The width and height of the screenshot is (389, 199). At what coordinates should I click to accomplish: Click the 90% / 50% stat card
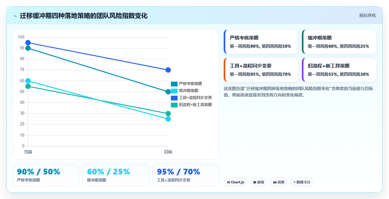(46, 175)
